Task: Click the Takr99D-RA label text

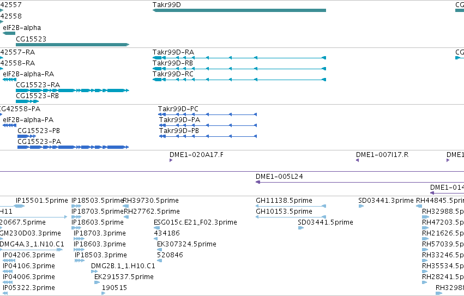Action: [x=173, y=52]
